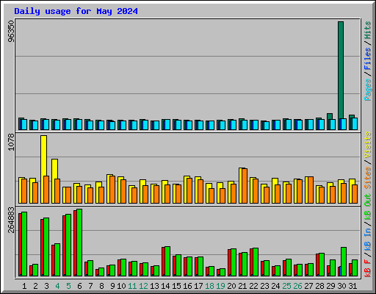The height and width of the screenshot is (294, 376).
Task: Click the green weekend day 12 label
Action: pos(143,286)
